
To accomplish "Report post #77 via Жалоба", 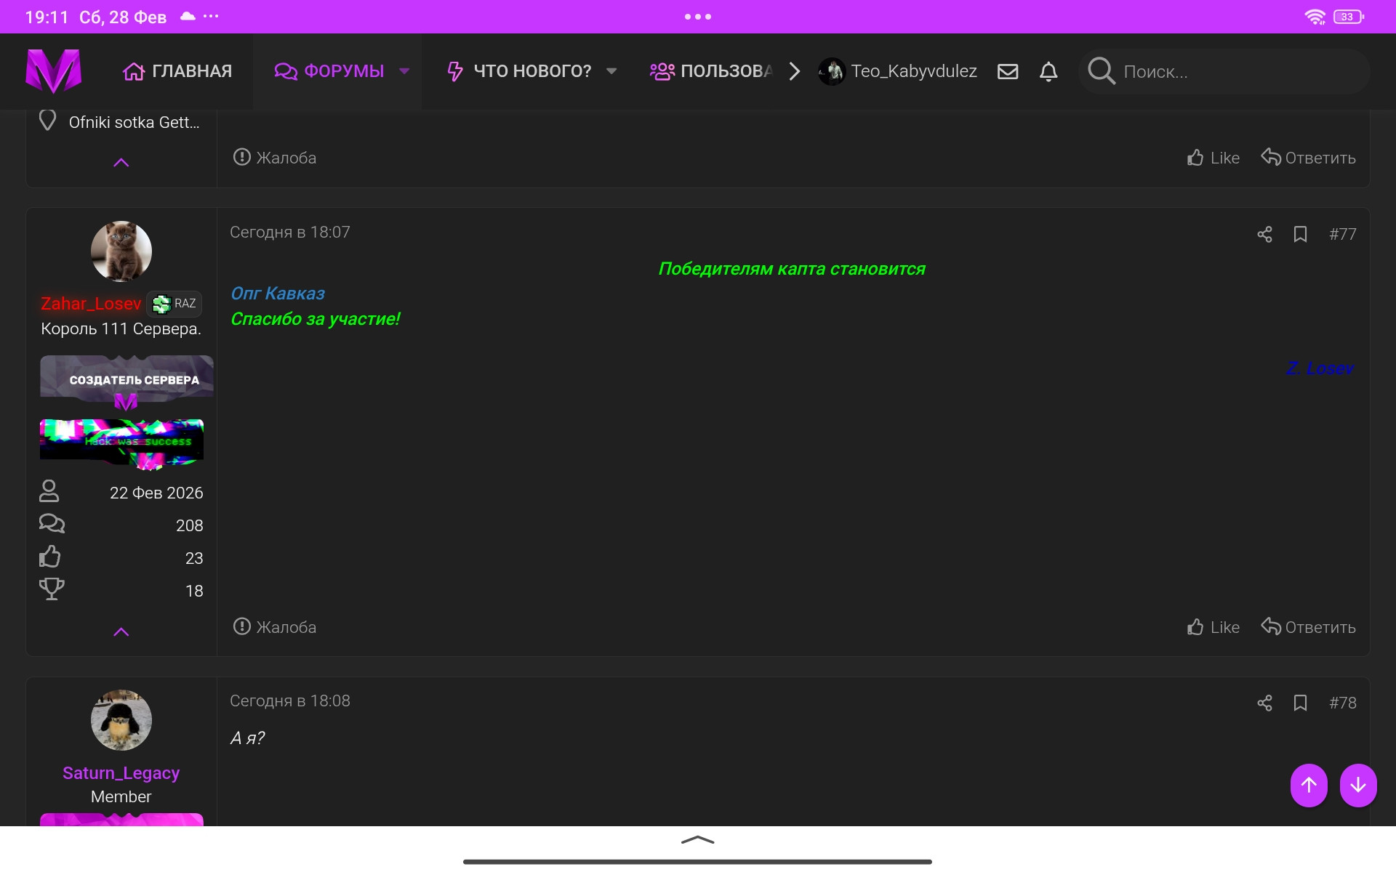I will 275,627.
